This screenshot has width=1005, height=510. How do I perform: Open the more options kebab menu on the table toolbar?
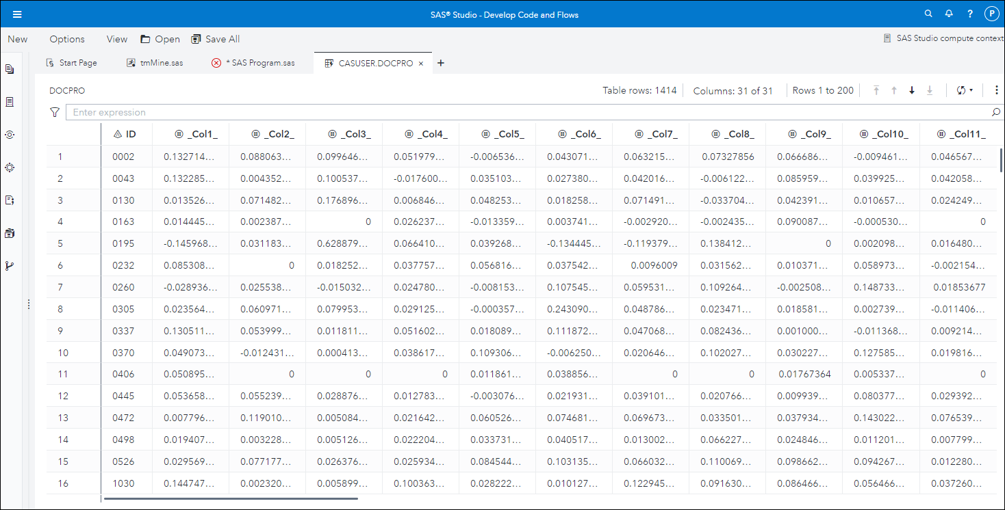point(996,90)
